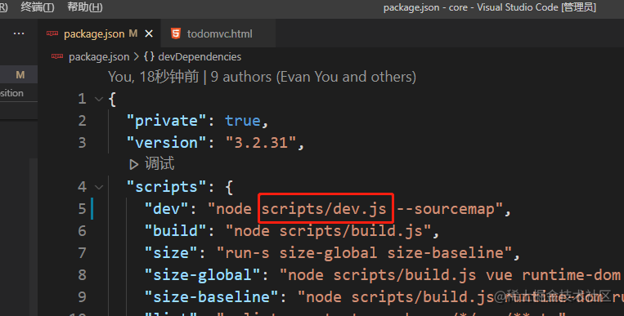Click the npm icon in the breadcrumb

[57, 56]
